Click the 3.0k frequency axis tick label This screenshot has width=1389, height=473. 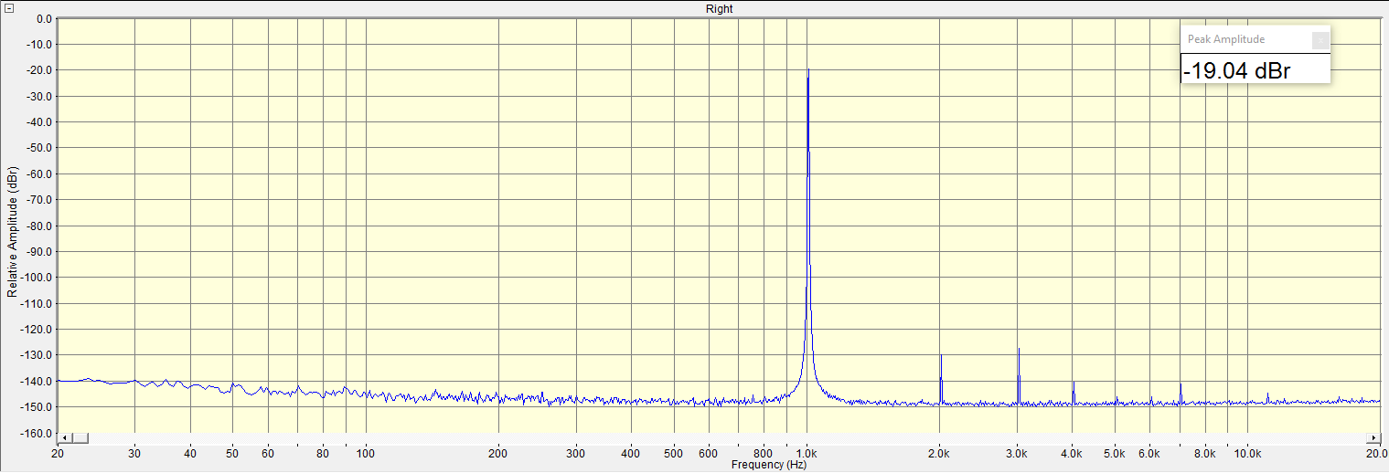pyautogui.click(x=1018, y=453)
